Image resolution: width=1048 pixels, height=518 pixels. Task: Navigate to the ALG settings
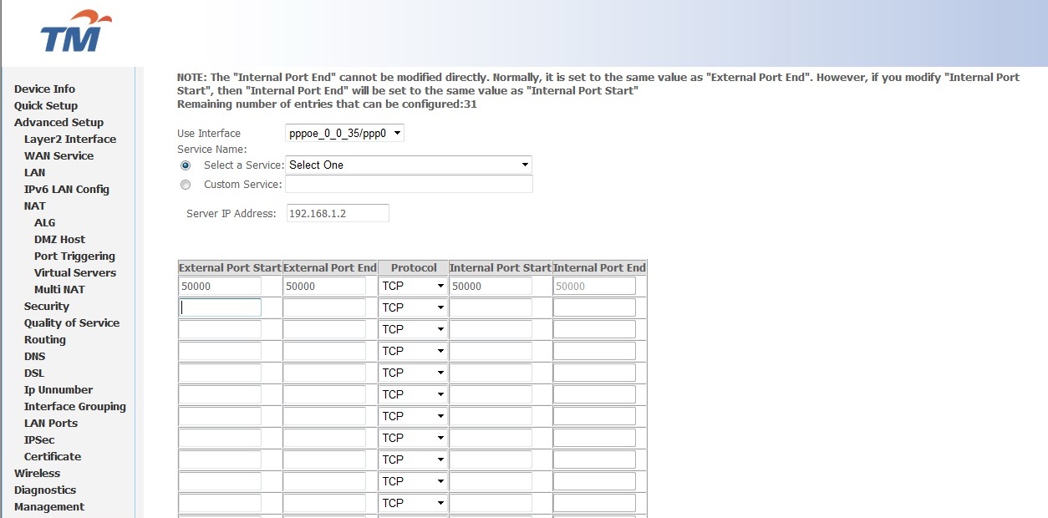click(43, 222)
